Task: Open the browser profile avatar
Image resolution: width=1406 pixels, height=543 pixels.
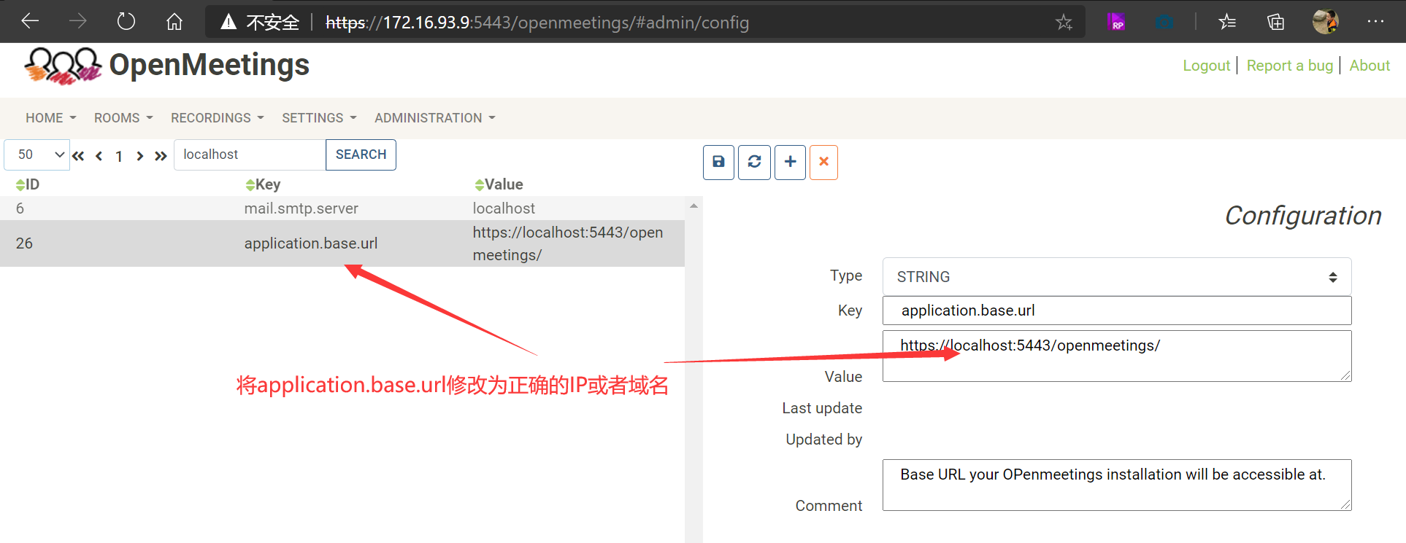Action: (1325, 22)
